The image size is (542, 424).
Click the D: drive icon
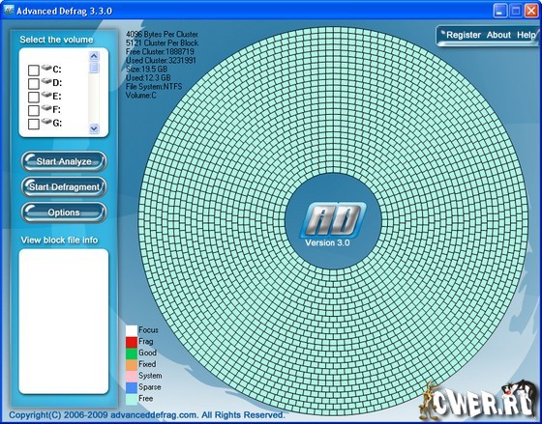point(46,81)
